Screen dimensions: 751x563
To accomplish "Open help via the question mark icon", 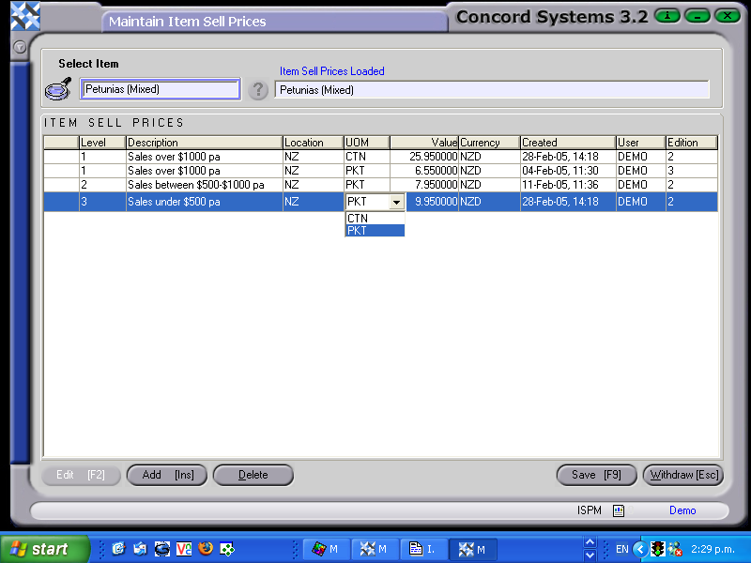I will (258, 90).
